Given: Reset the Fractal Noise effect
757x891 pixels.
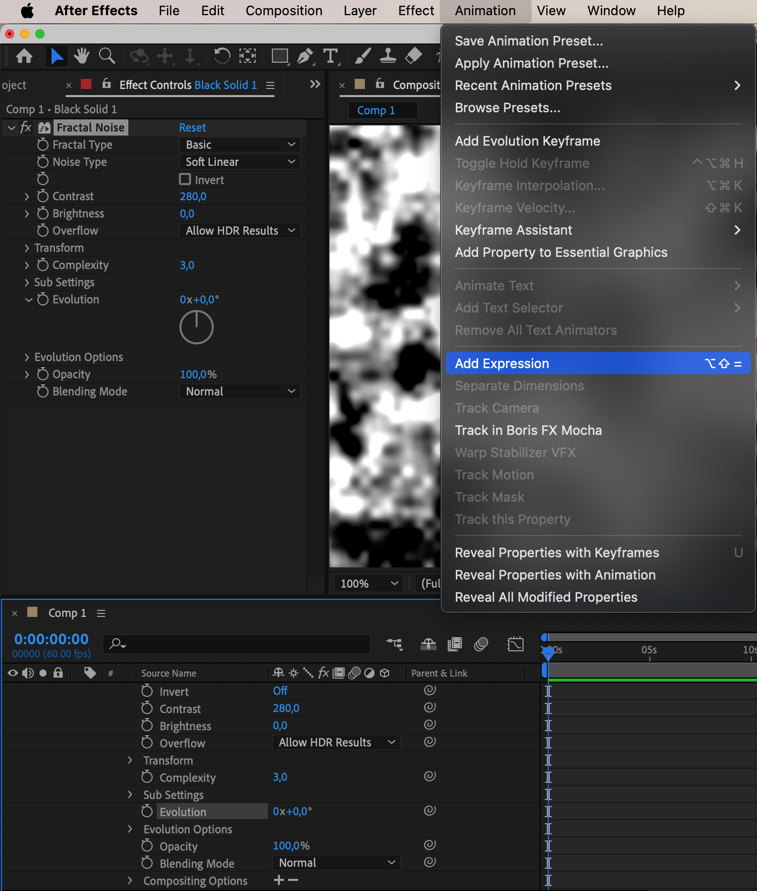Looking at the screenshot, I should [192, 127].
